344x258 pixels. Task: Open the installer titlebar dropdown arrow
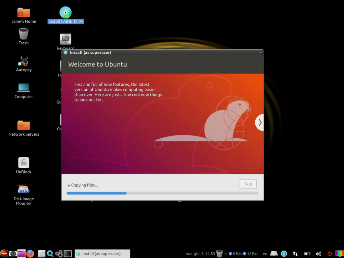261,52
